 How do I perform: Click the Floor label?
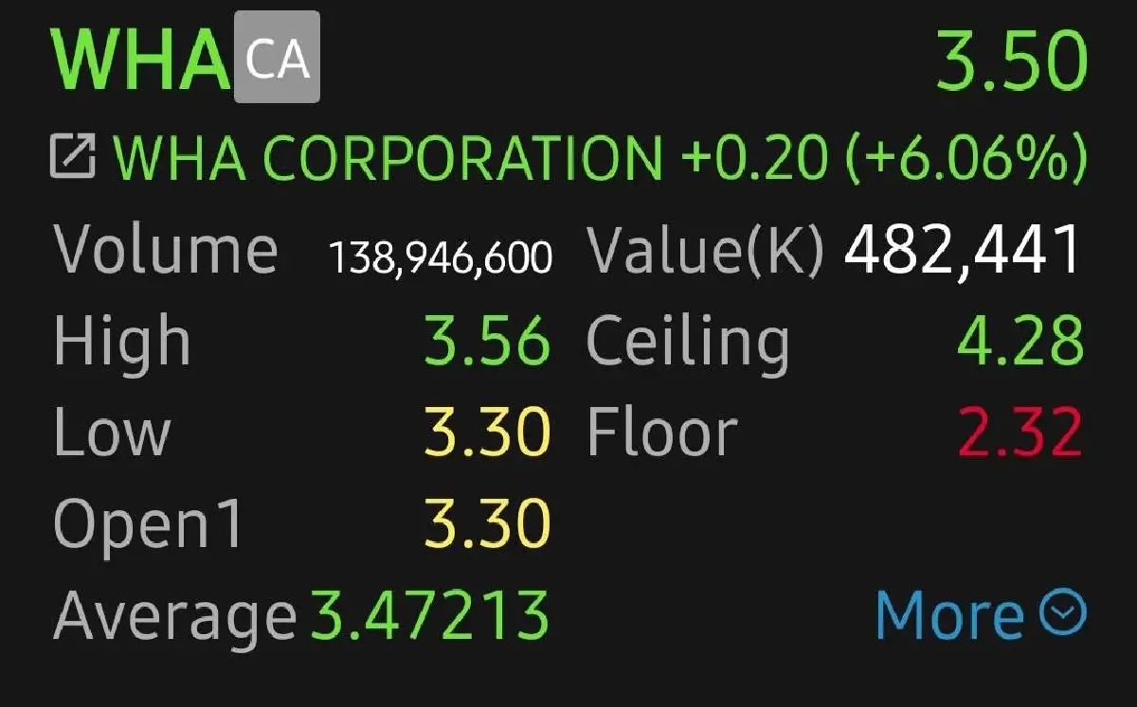pyautogui.click(x=662, y=433)
